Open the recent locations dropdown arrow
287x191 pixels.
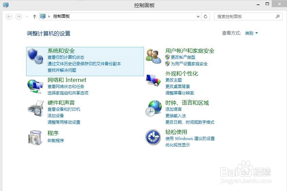(27, 17)
